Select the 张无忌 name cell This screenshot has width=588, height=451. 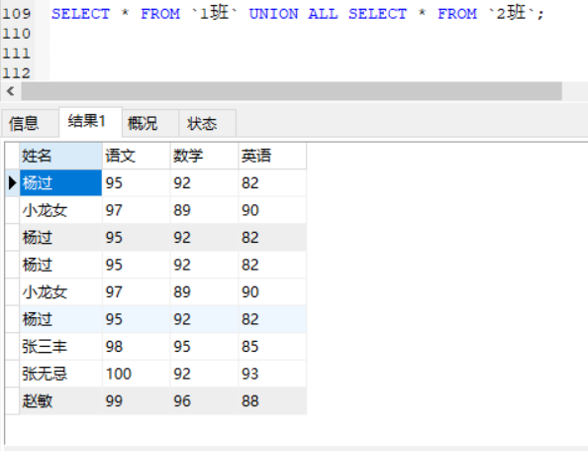pos(60,374)
